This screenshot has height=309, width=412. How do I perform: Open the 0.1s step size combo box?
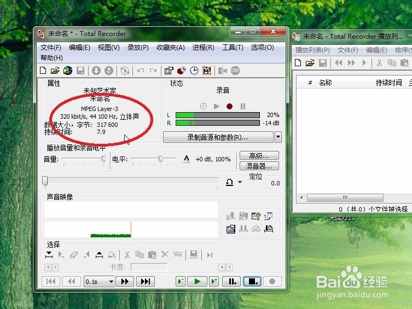(x=100, y=282)
